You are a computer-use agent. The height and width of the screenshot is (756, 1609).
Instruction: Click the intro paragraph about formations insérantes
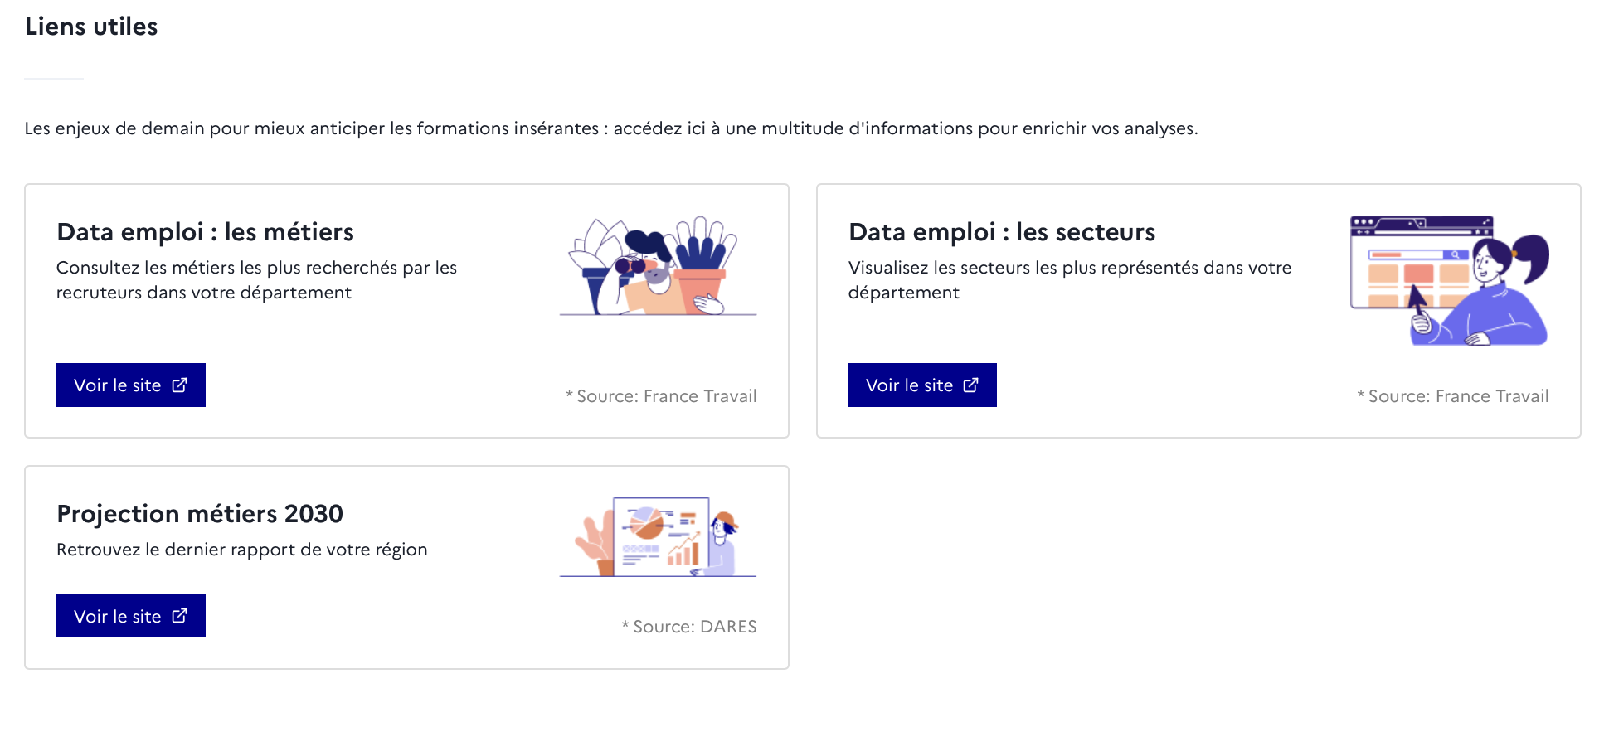[x=611, y=128]
